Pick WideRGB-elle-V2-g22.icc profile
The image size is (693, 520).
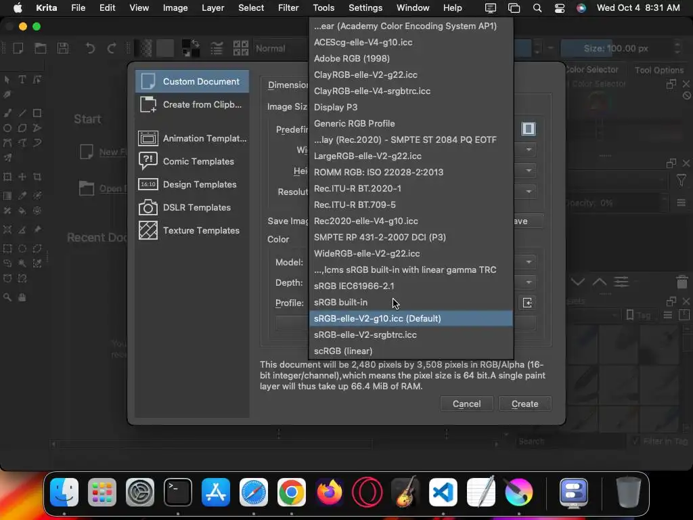click(x=411, y=253)
